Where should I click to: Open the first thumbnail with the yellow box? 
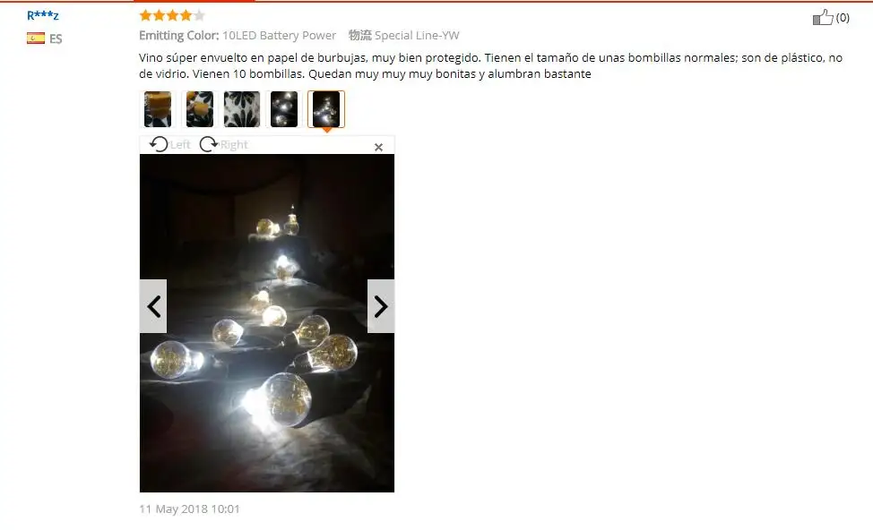pos(158,109)
